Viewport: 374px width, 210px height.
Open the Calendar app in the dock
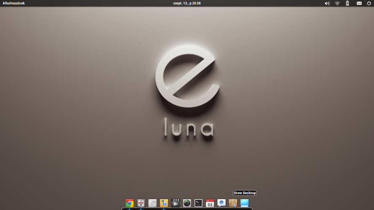tap(210, 203)
